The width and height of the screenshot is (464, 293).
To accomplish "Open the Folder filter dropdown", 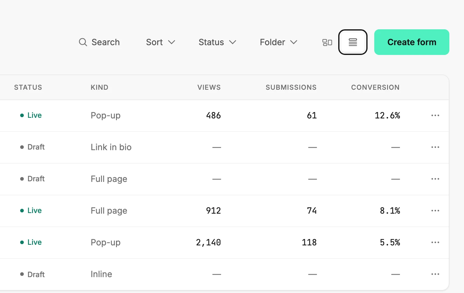I will tap(278, 42).
